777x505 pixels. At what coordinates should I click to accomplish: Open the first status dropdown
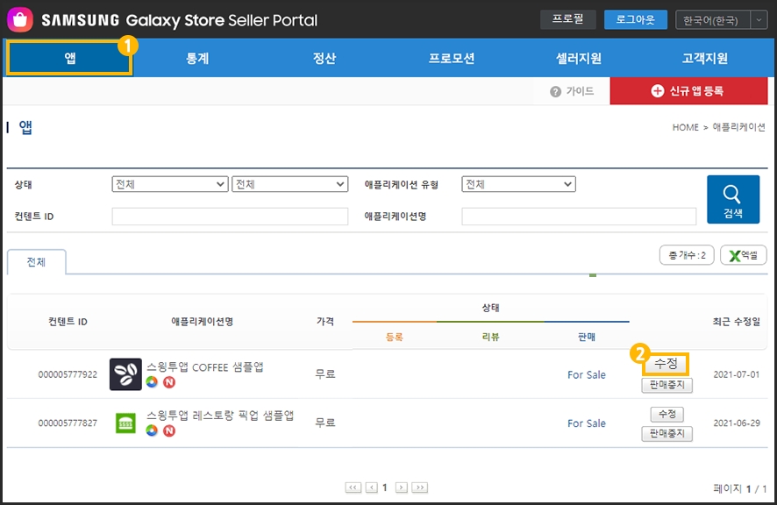pos(170,184)
